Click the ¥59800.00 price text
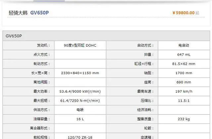This screenshot has width=212, height=139. point(184,13)
